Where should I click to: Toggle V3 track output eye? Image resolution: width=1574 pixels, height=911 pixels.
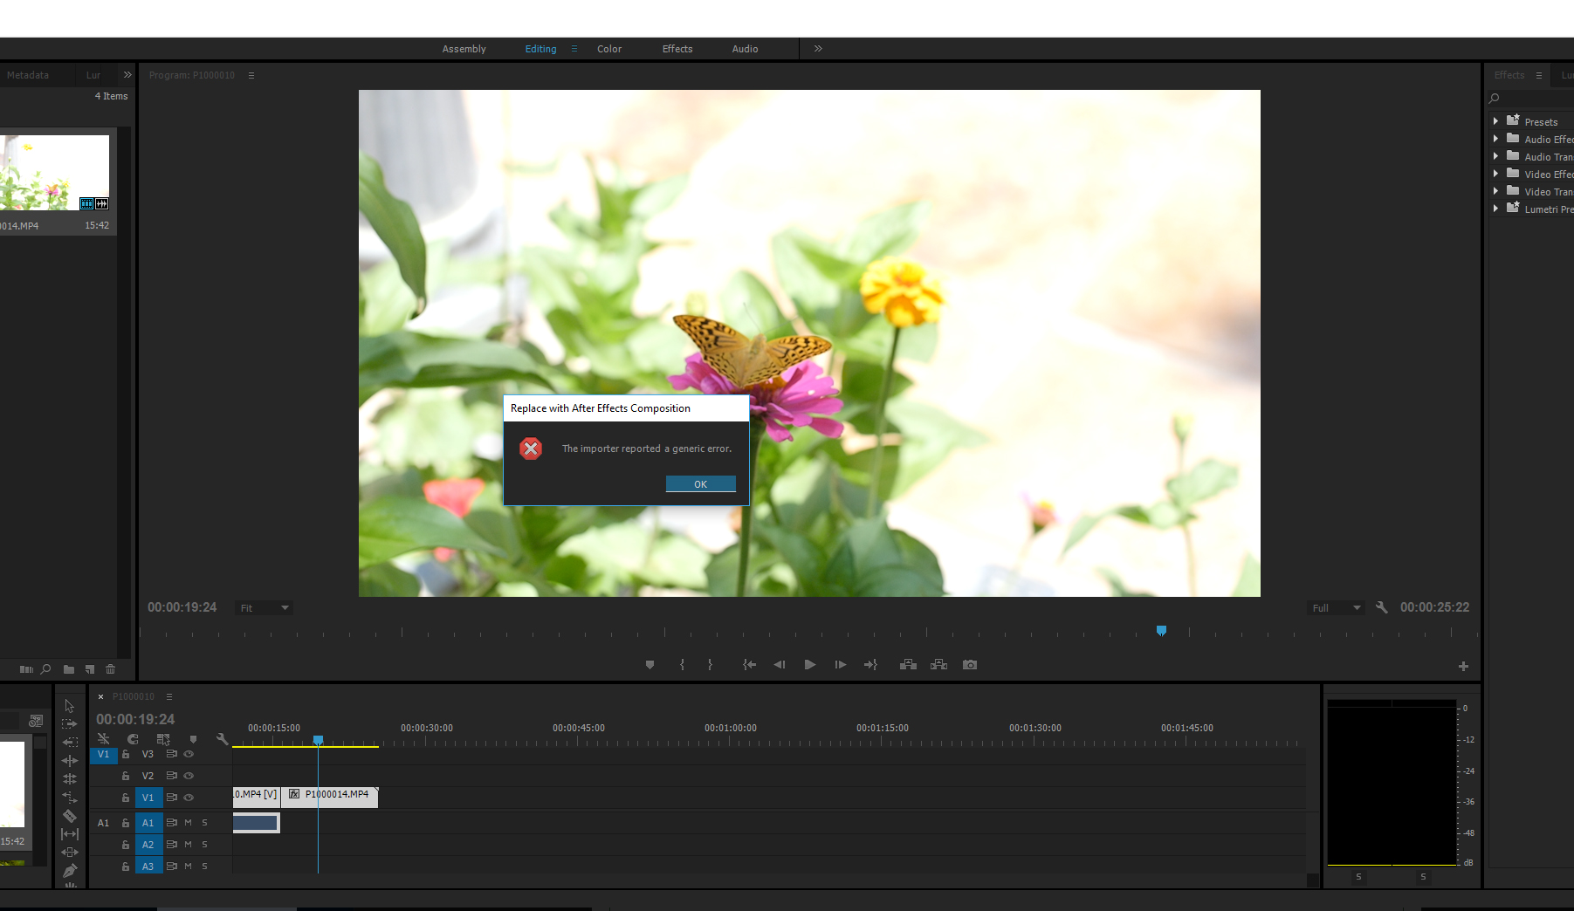tap(189, 754)
